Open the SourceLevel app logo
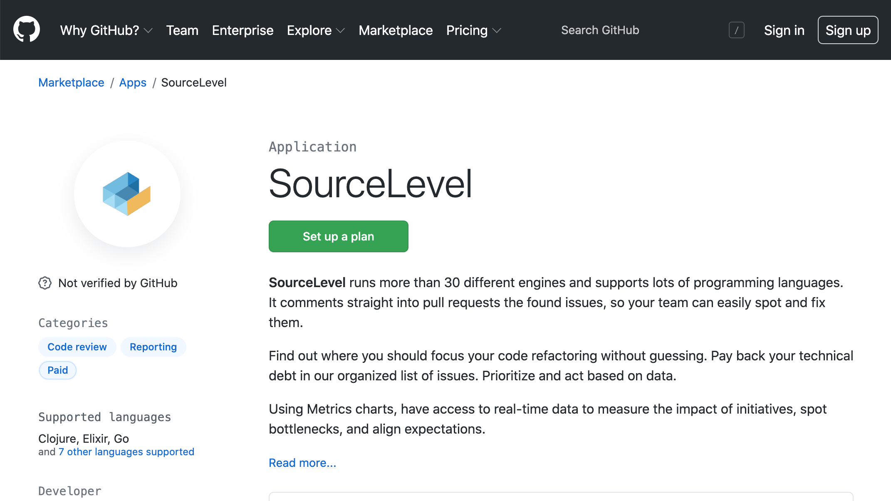The height and width of the screenshot is (501, 891). click(x=127, y=194)
